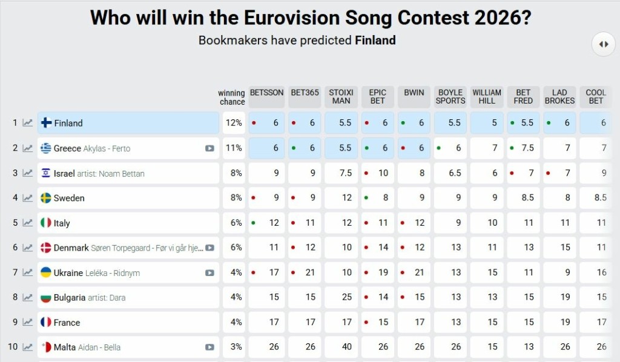Open the STOIXIMAN bookmaker header

341,96
